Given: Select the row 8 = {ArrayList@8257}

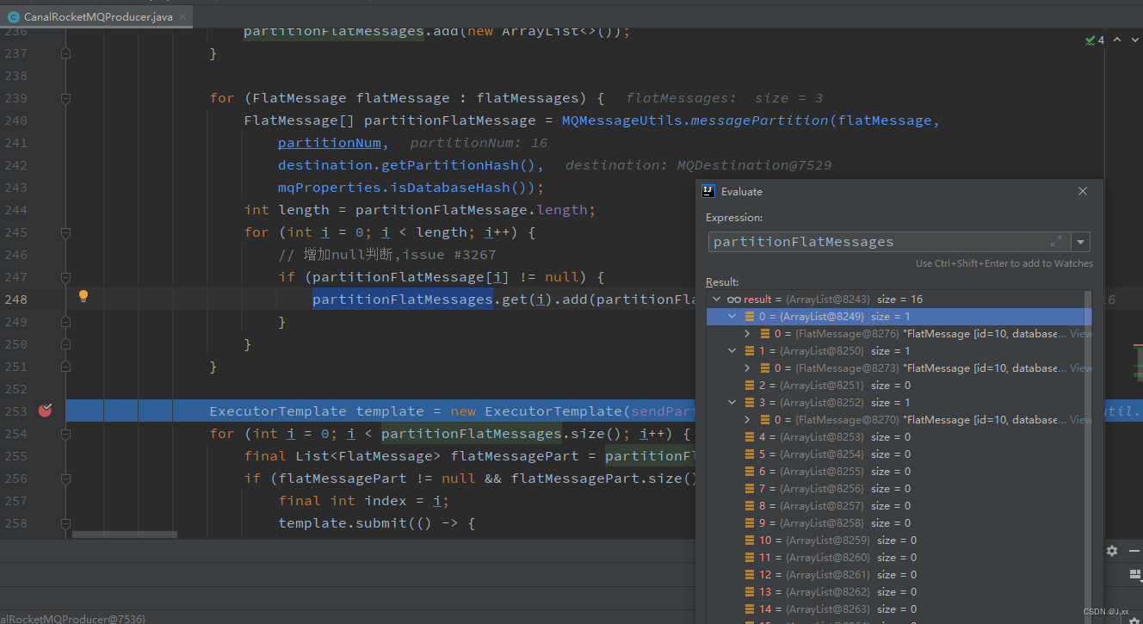Looking at the screenshot, I should 894,505.
